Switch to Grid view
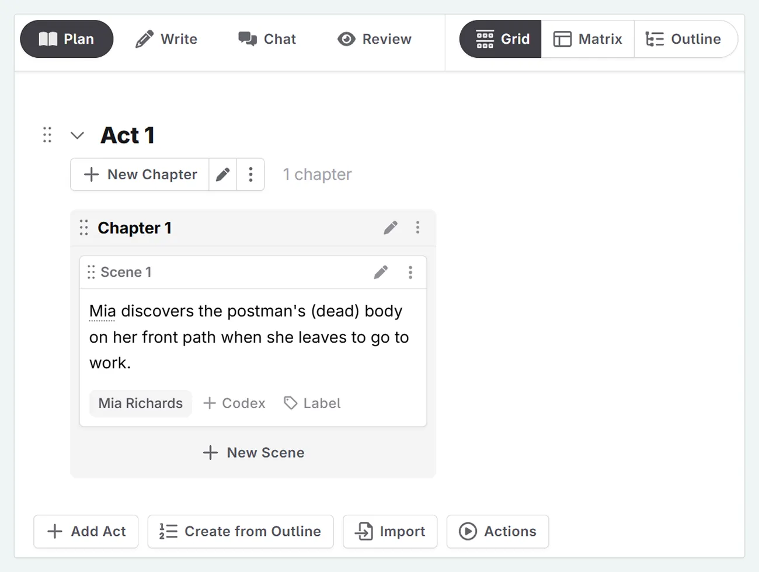This screenshot has height=572, width=759. click(x=500, y=39)
